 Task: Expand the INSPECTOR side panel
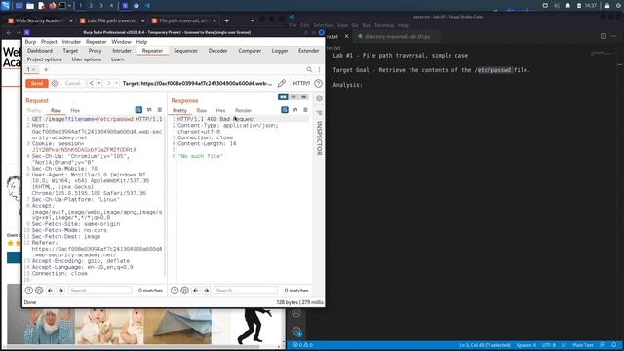pos(319,138)
